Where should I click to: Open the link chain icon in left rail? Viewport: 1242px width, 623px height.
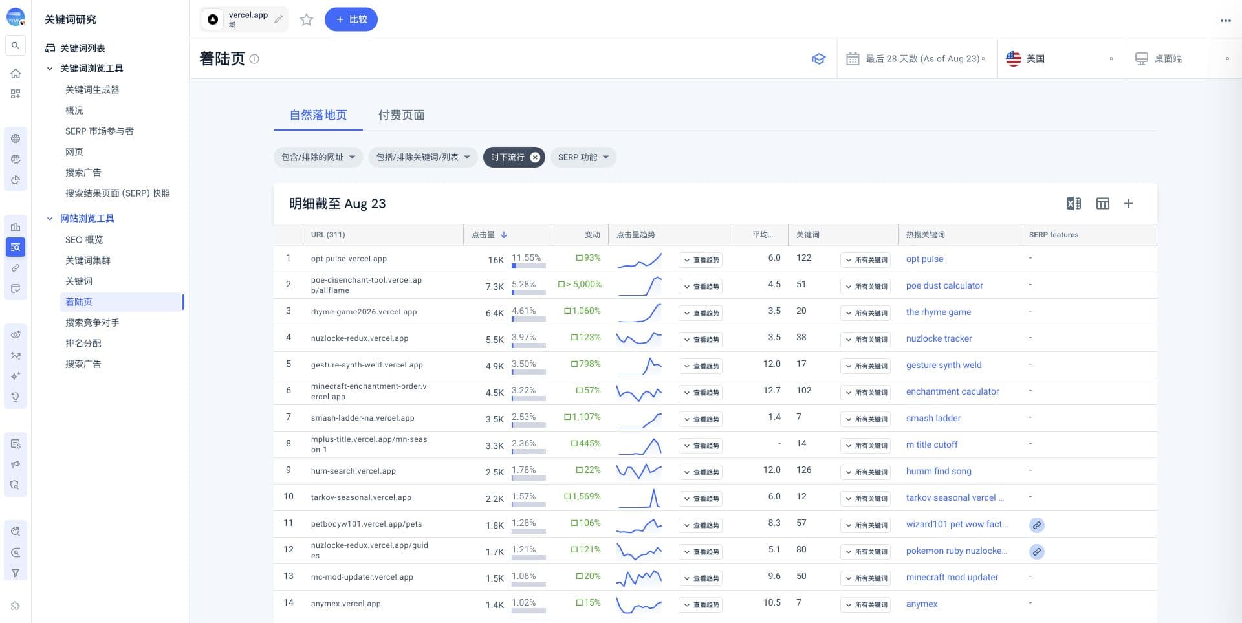(16, 268)
